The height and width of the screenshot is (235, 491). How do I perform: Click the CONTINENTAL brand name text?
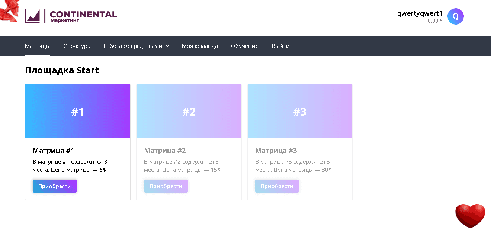(x=83, y=14)
